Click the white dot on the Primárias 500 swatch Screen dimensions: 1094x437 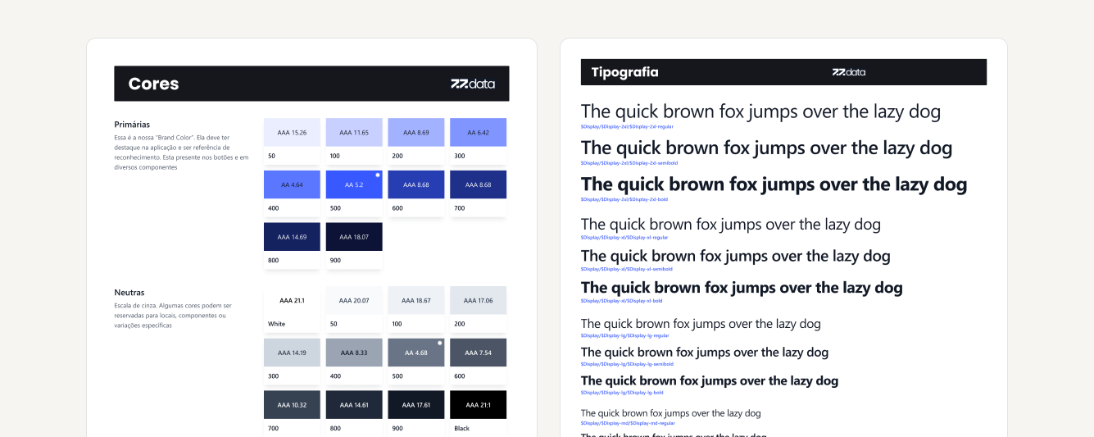click(378, 175)
